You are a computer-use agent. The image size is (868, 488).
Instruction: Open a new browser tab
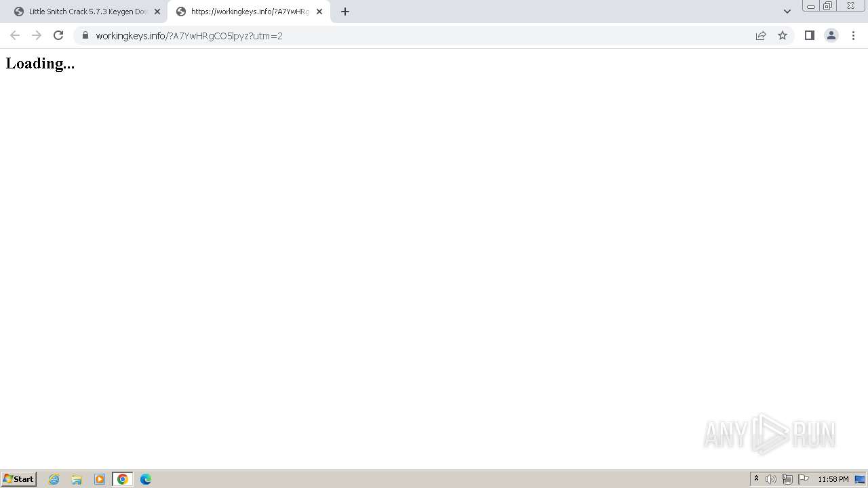point(345,12)
